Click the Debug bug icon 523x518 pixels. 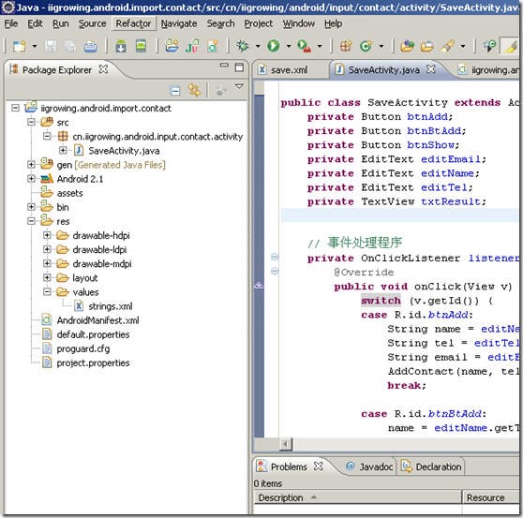click(243, 46)
